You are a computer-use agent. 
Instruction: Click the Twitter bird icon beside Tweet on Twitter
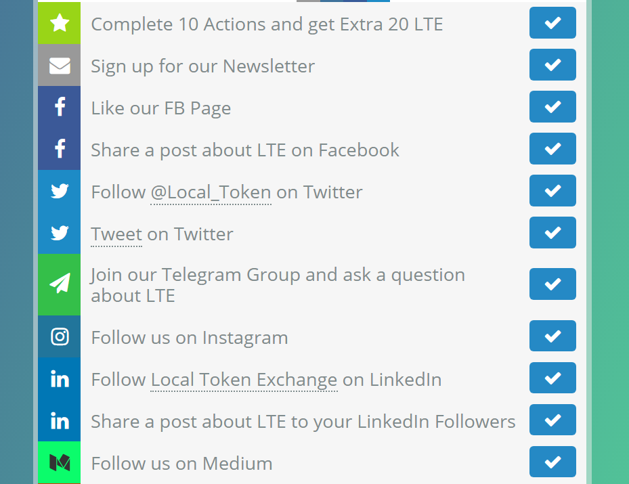coord(60,234)
